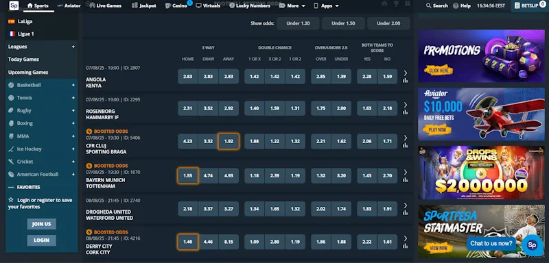The width and height of the screenshot is (549, 263).
Task: Open Upcoming Games list
Action: click(28, 73)
